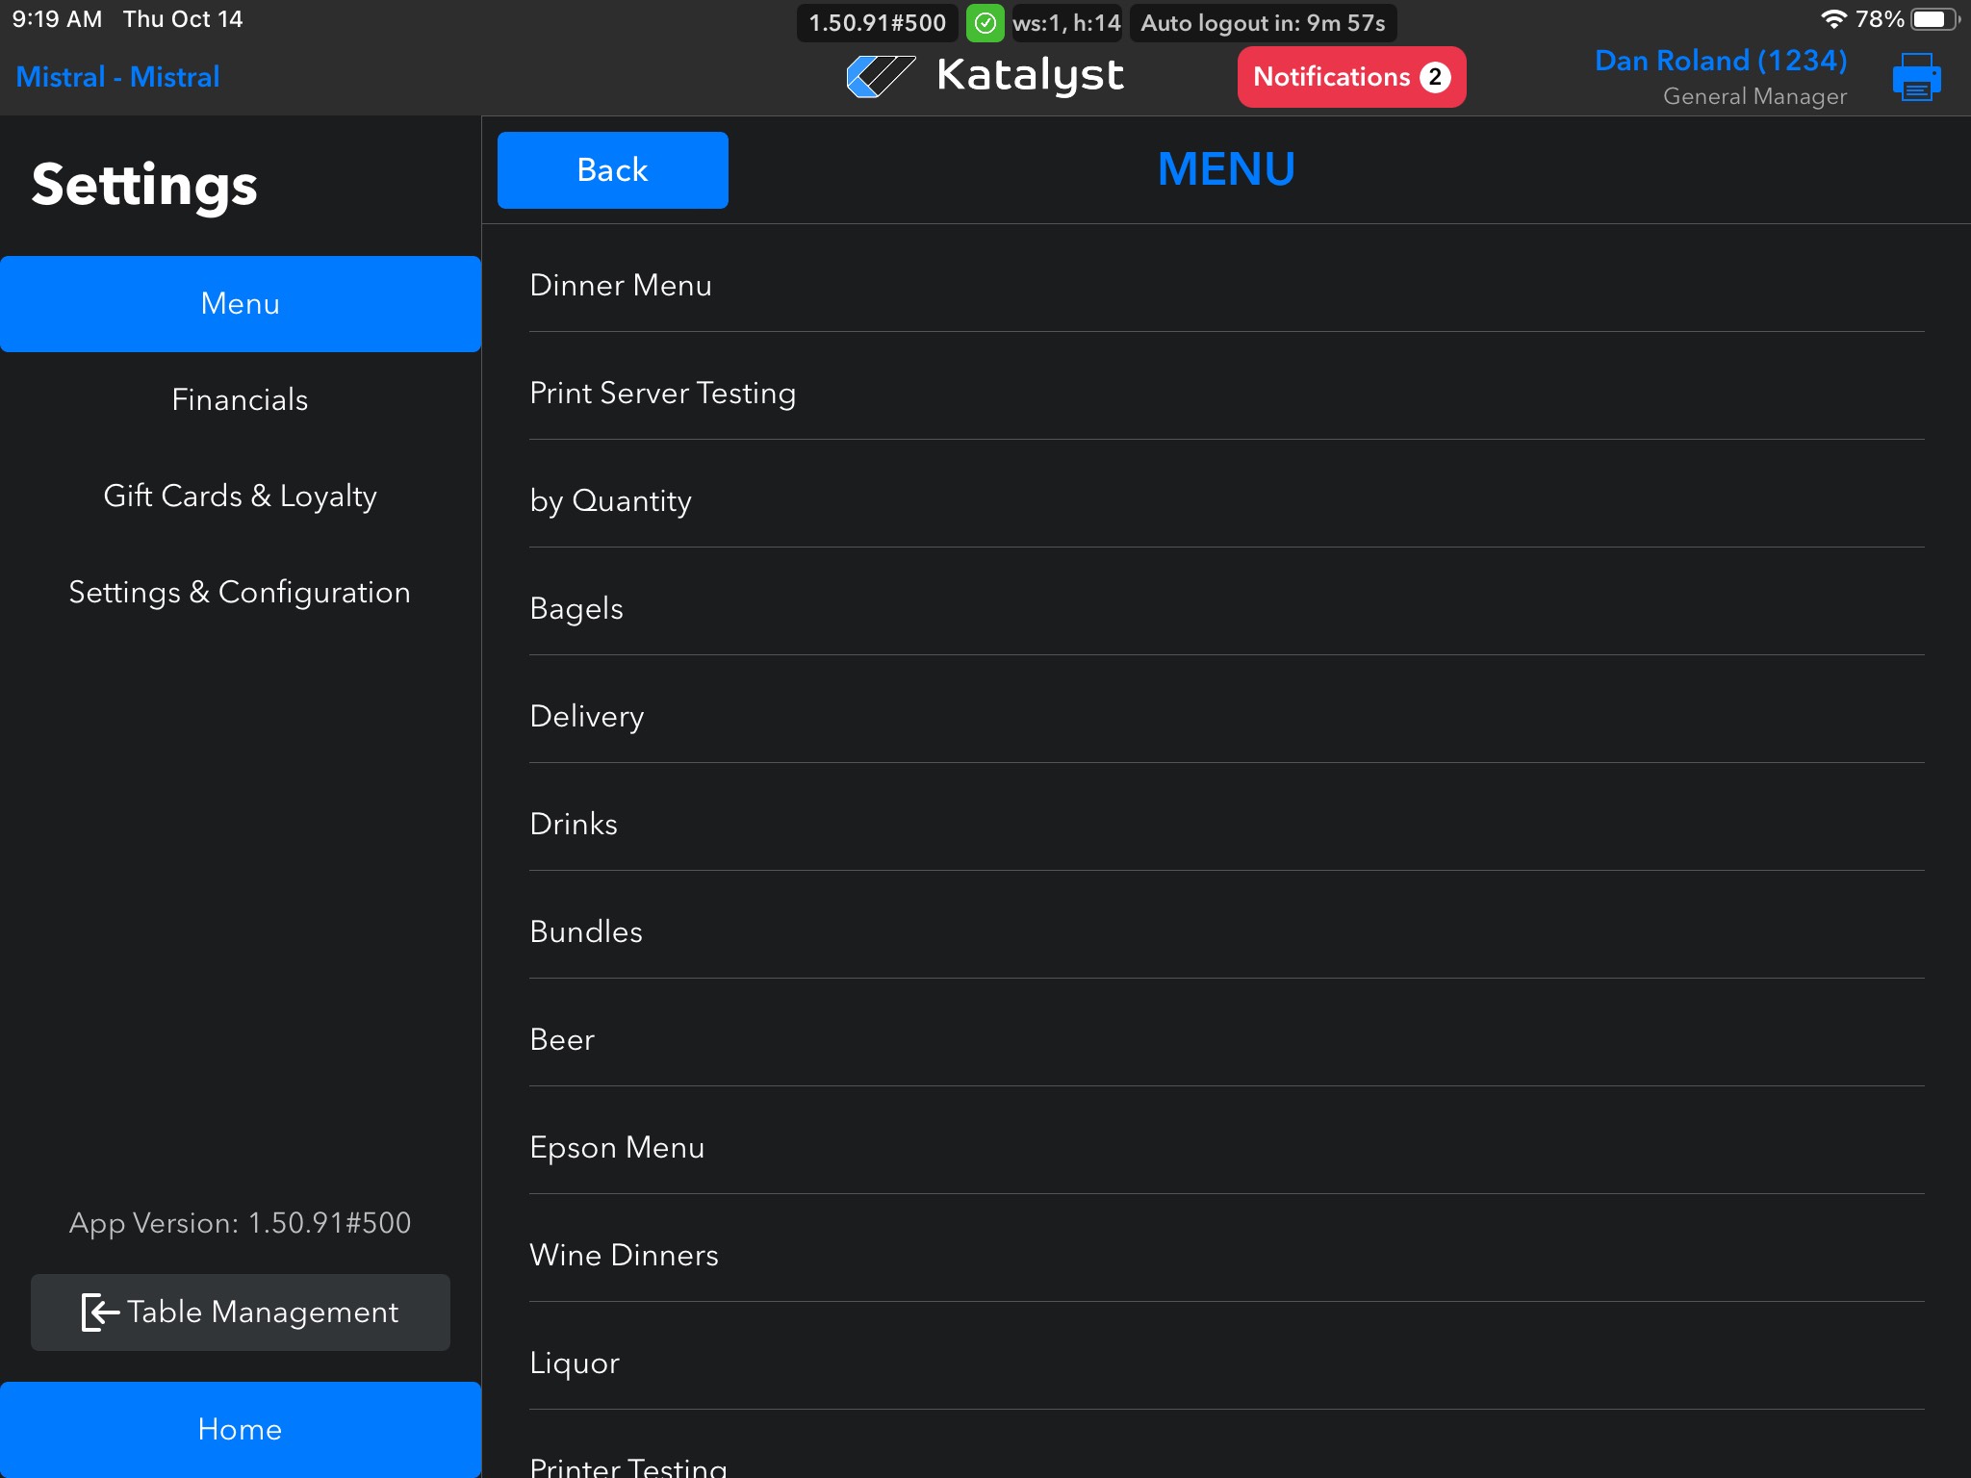Click the Katalyst logo icon
This screenshot has width=1971, height=1478.
880,76
